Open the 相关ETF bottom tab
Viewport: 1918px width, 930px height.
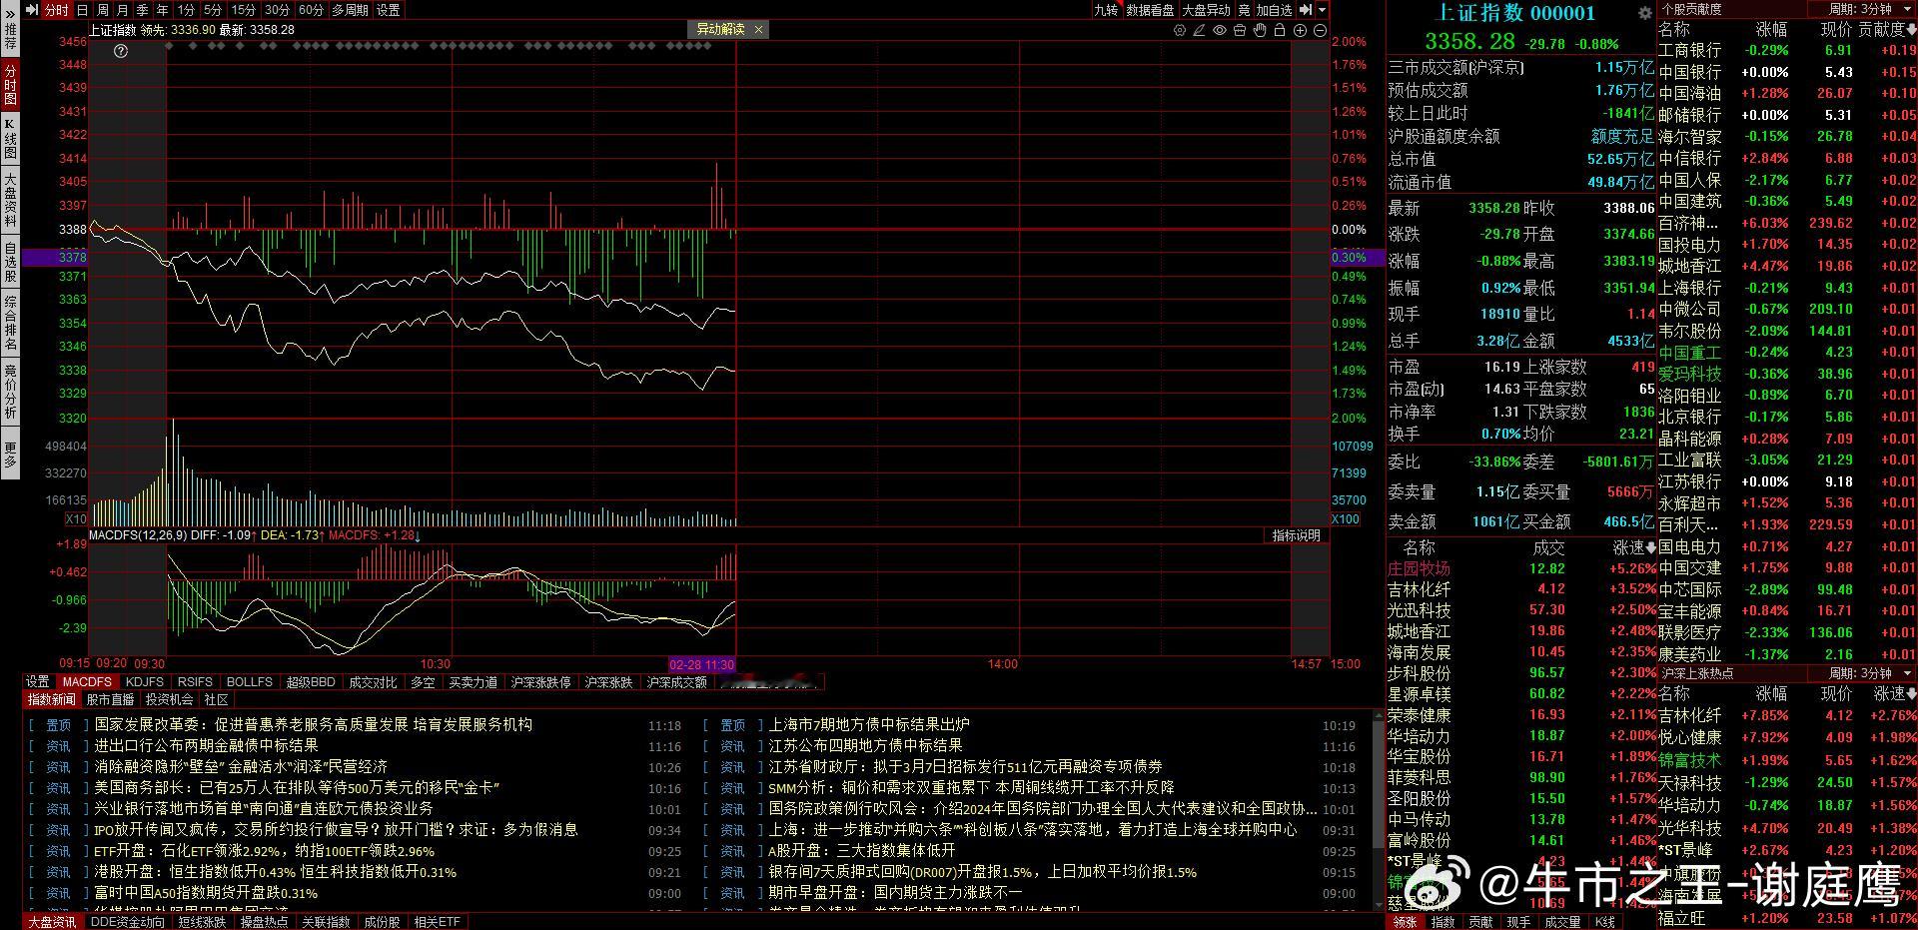(438, 922)
